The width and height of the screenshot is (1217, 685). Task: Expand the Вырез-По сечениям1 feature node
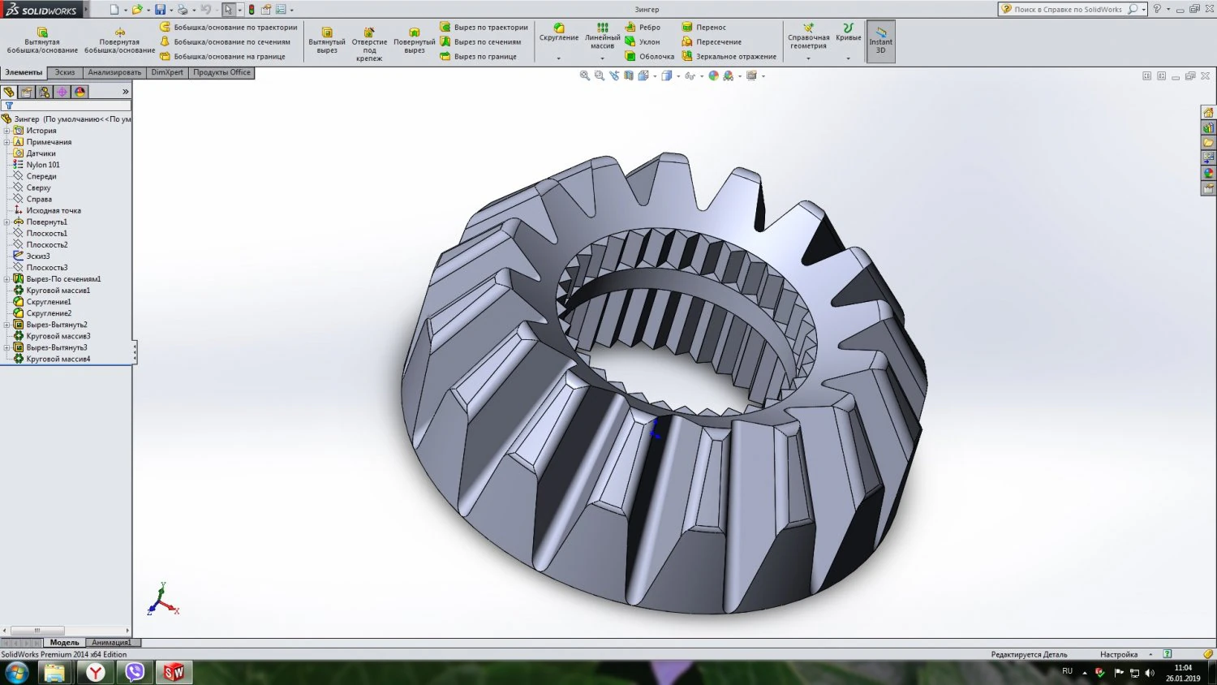6,279
